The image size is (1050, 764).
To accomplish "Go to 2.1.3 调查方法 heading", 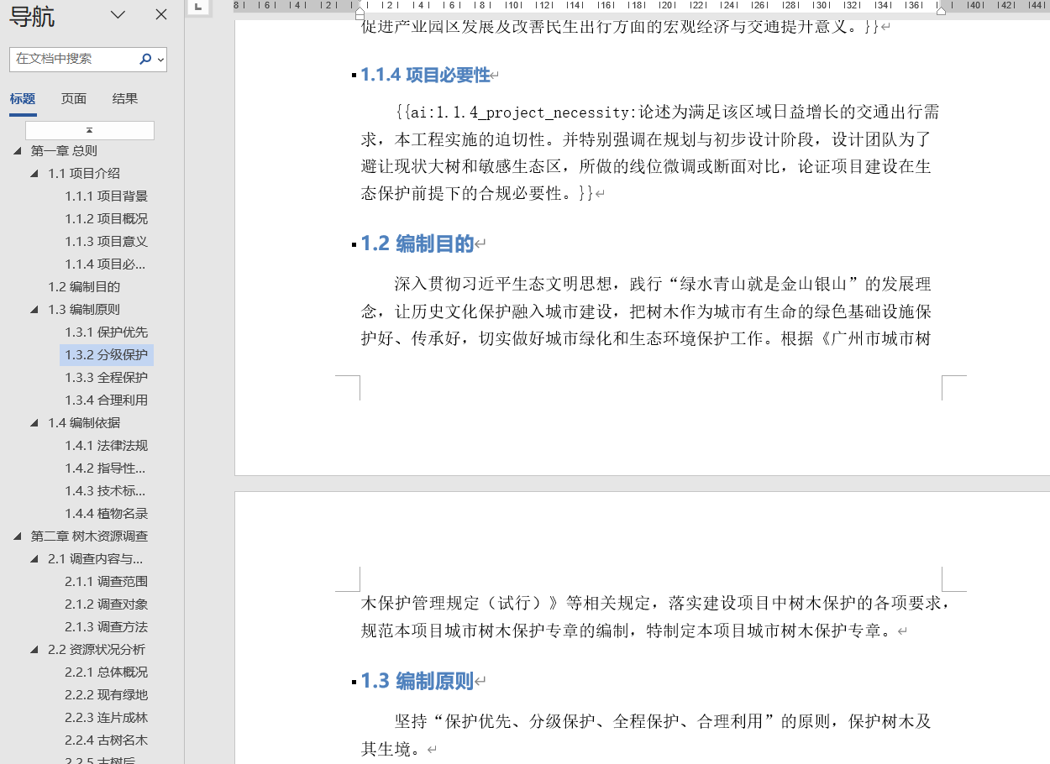I will tap(107, 626).
